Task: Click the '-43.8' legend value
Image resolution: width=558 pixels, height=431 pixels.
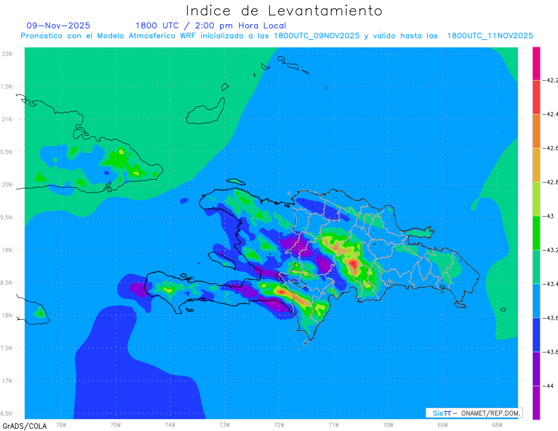Action: (x=551, y=351)
